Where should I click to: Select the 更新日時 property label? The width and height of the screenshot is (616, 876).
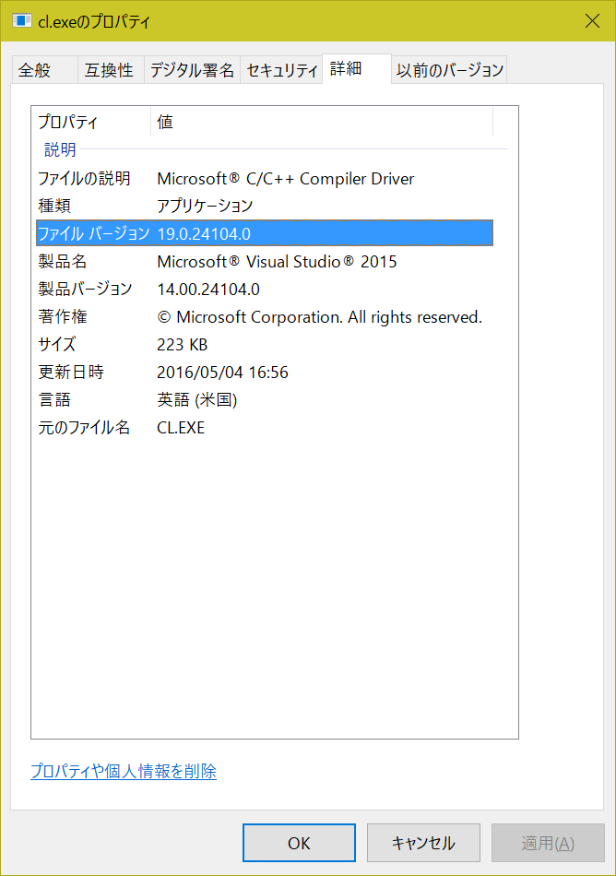coord(71,373)
